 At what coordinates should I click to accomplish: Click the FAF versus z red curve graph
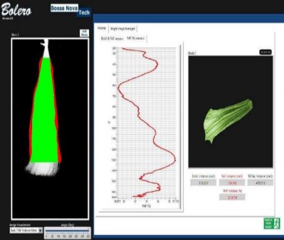tap(146, 122)
